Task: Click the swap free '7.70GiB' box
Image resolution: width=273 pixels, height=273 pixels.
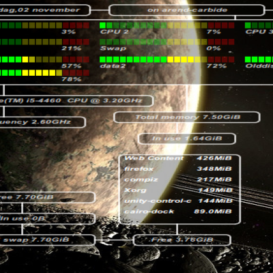Action: 47,197
